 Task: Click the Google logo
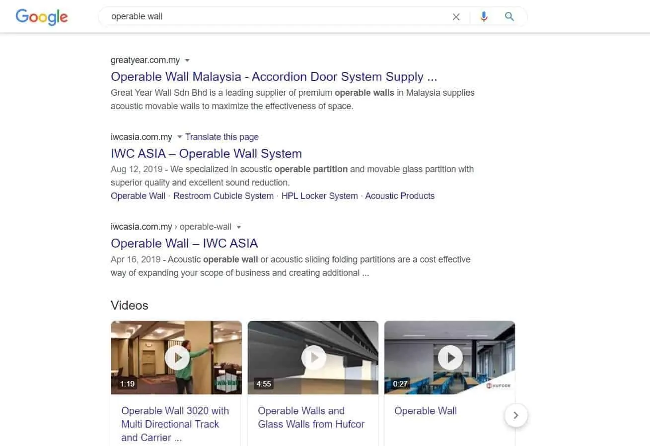(x=42, y=17)
